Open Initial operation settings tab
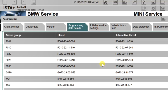The height and width of the screenshot is (90, 168). point(99,27)
